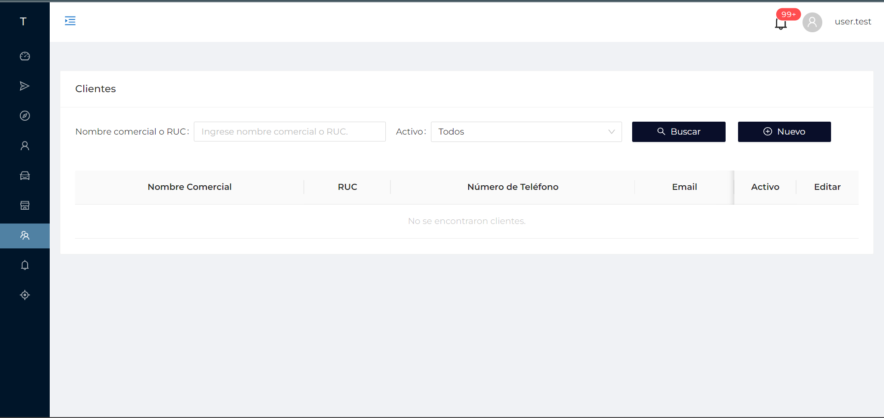884x418 pixels.
Task: Open the crosshair location sidebar icon
Action: (x=25, y=295)
